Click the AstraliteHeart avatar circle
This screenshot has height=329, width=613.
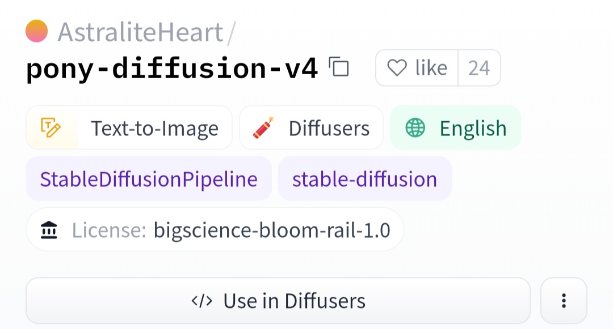(x=36, y=31)
